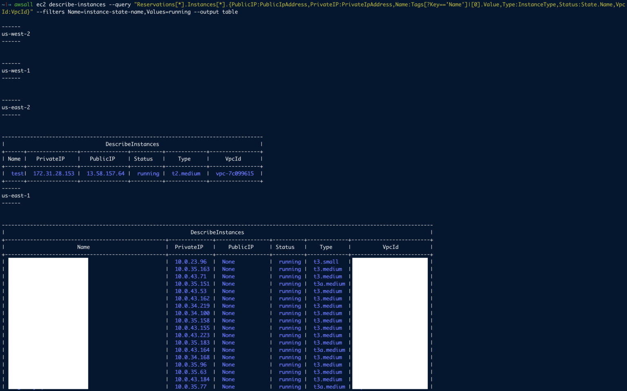Select the us-east-2 region header

(16, 107)
